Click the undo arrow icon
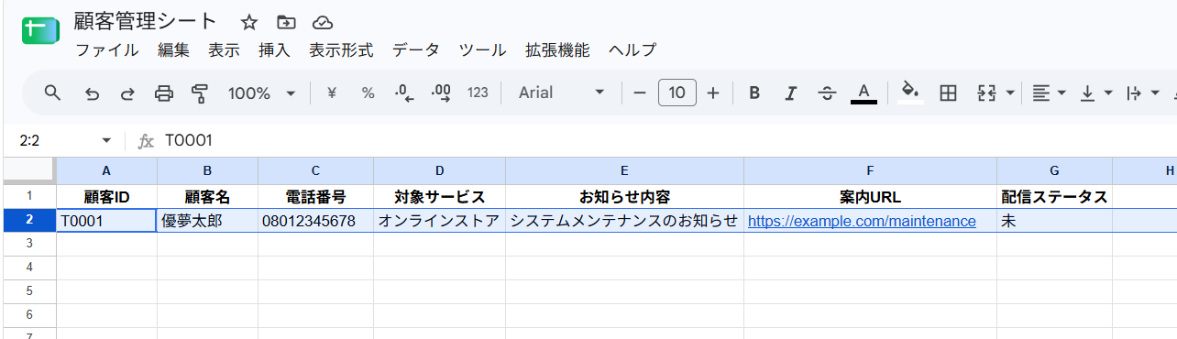 click(92, 93)
